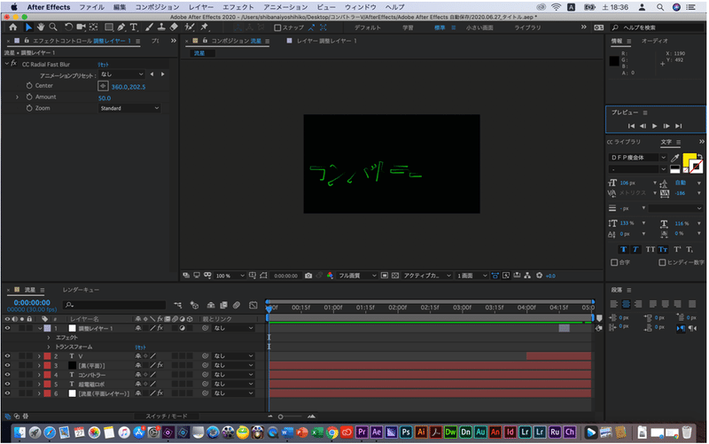Select the Pen tool
The height and width of the screenshot is (444, 709).
pos(121,27)
